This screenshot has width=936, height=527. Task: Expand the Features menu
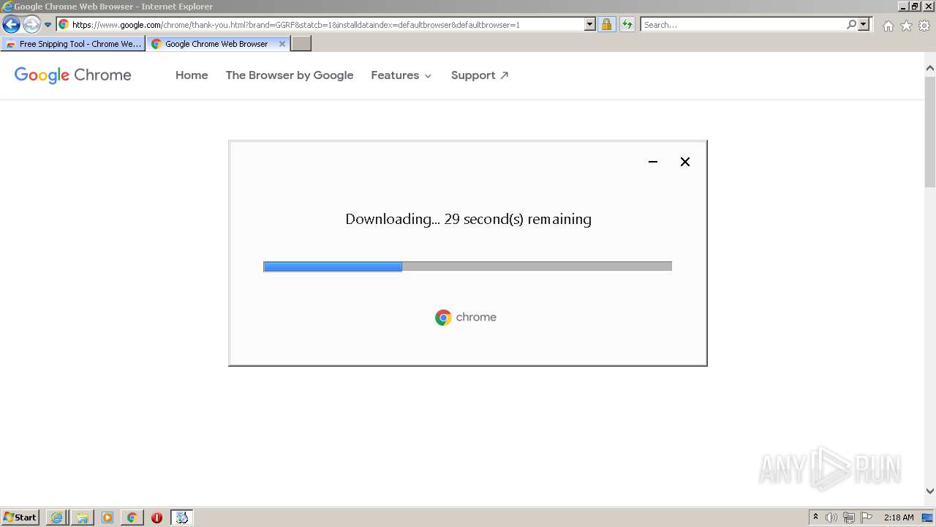[x=401, y=75]
